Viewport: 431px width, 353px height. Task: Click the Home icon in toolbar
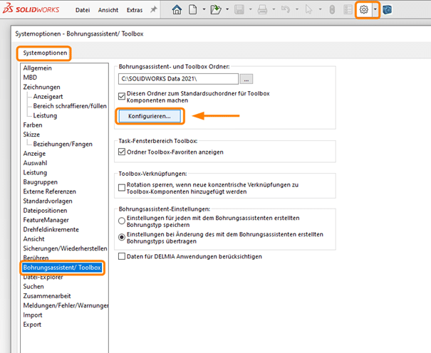(177, 9)
